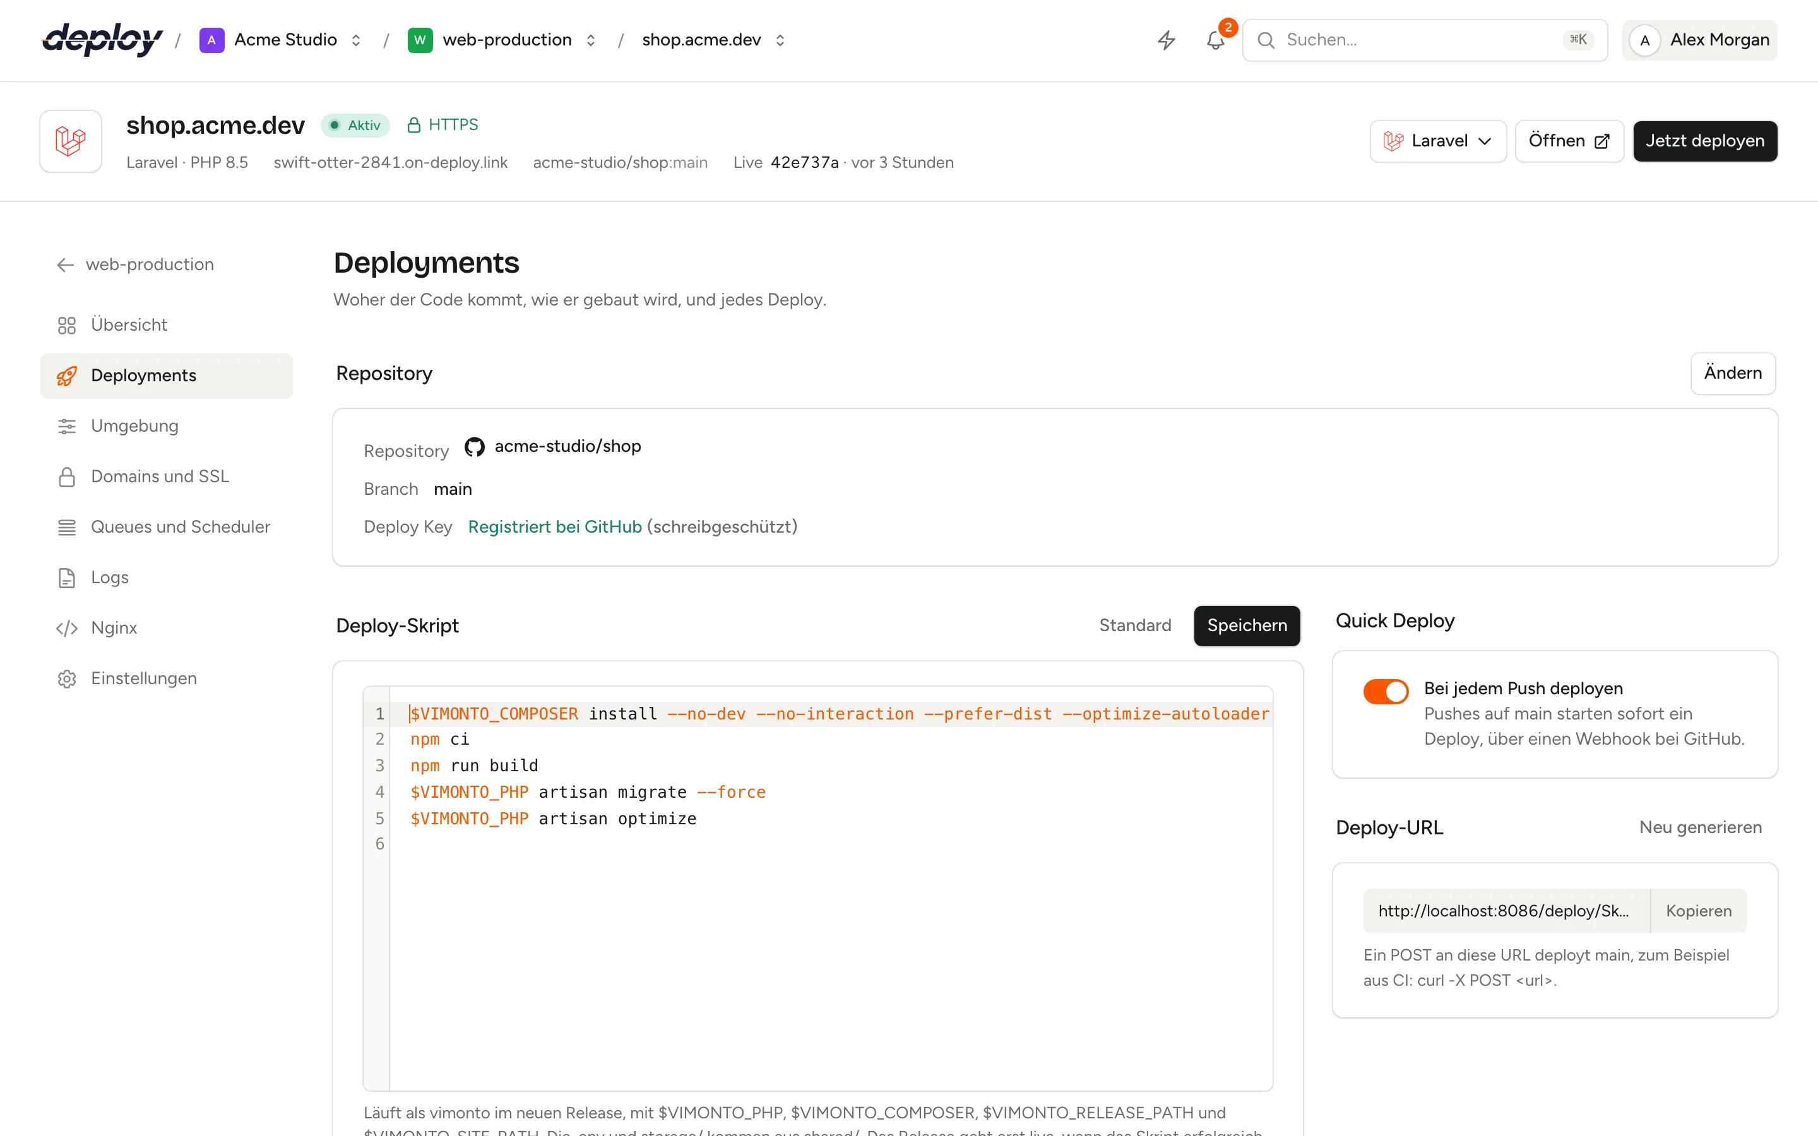Viewport: 1818px width, 1136px height.
Task: Open the lightning bolt quick actions icon
Action: tap(1166, 40)
